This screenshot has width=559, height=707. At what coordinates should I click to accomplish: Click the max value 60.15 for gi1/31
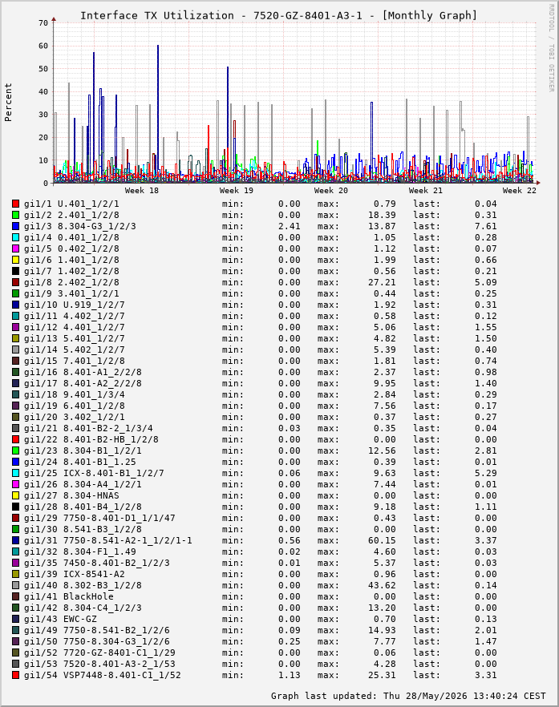point(382,540)
